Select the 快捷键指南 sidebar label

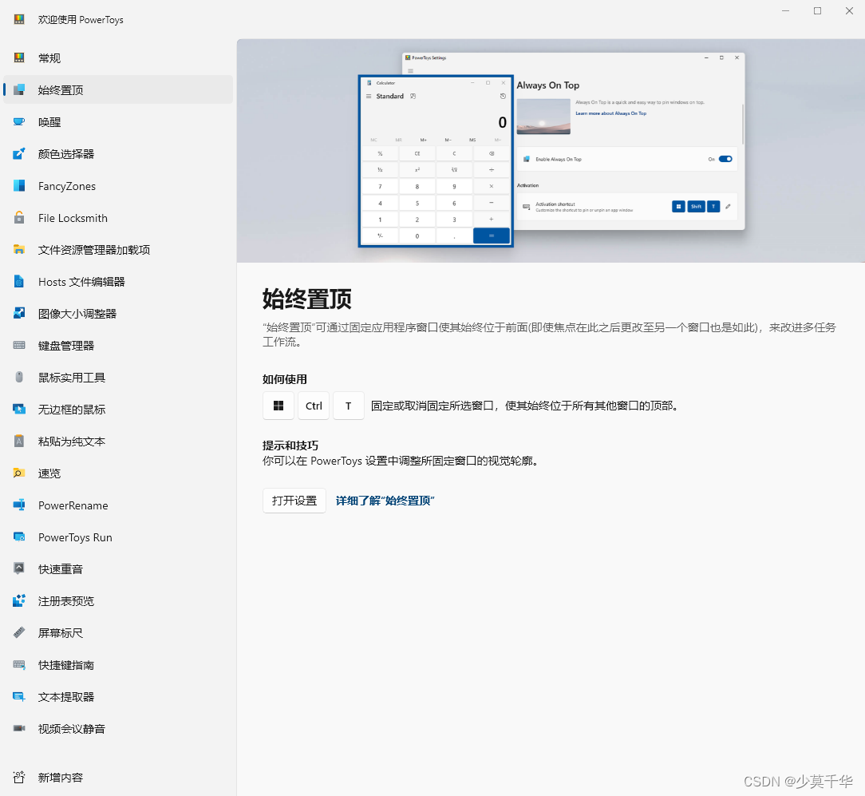(66, 665)
